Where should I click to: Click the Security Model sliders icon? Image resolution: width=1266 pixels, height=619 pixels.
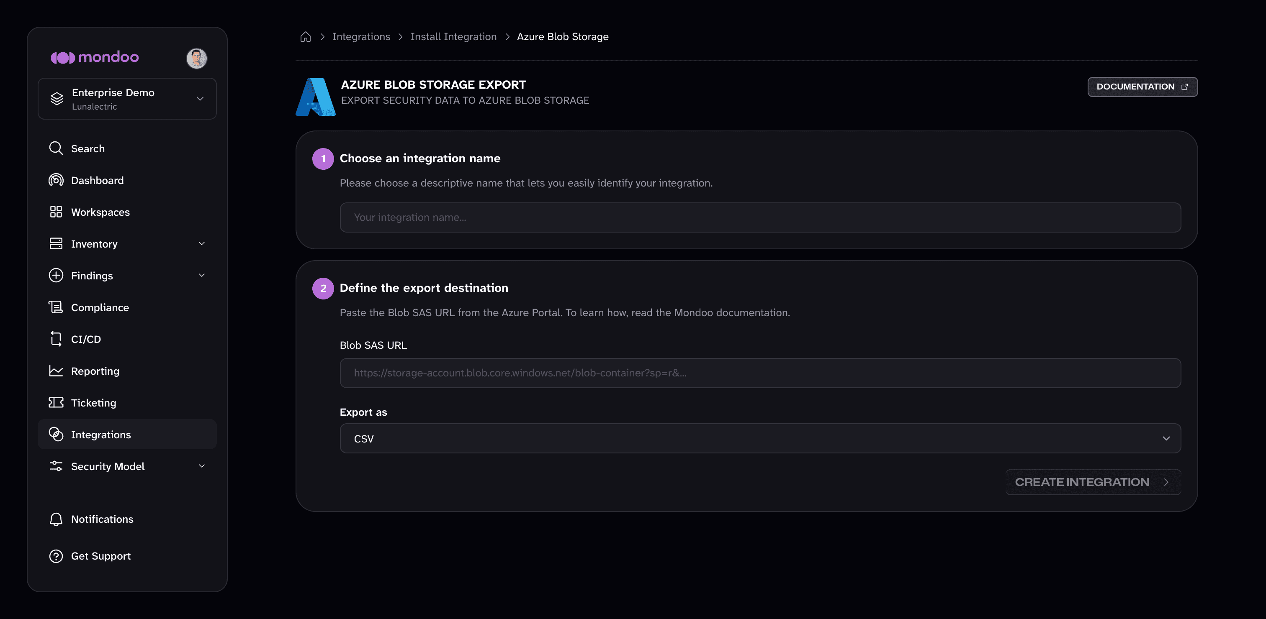point(56,466)
